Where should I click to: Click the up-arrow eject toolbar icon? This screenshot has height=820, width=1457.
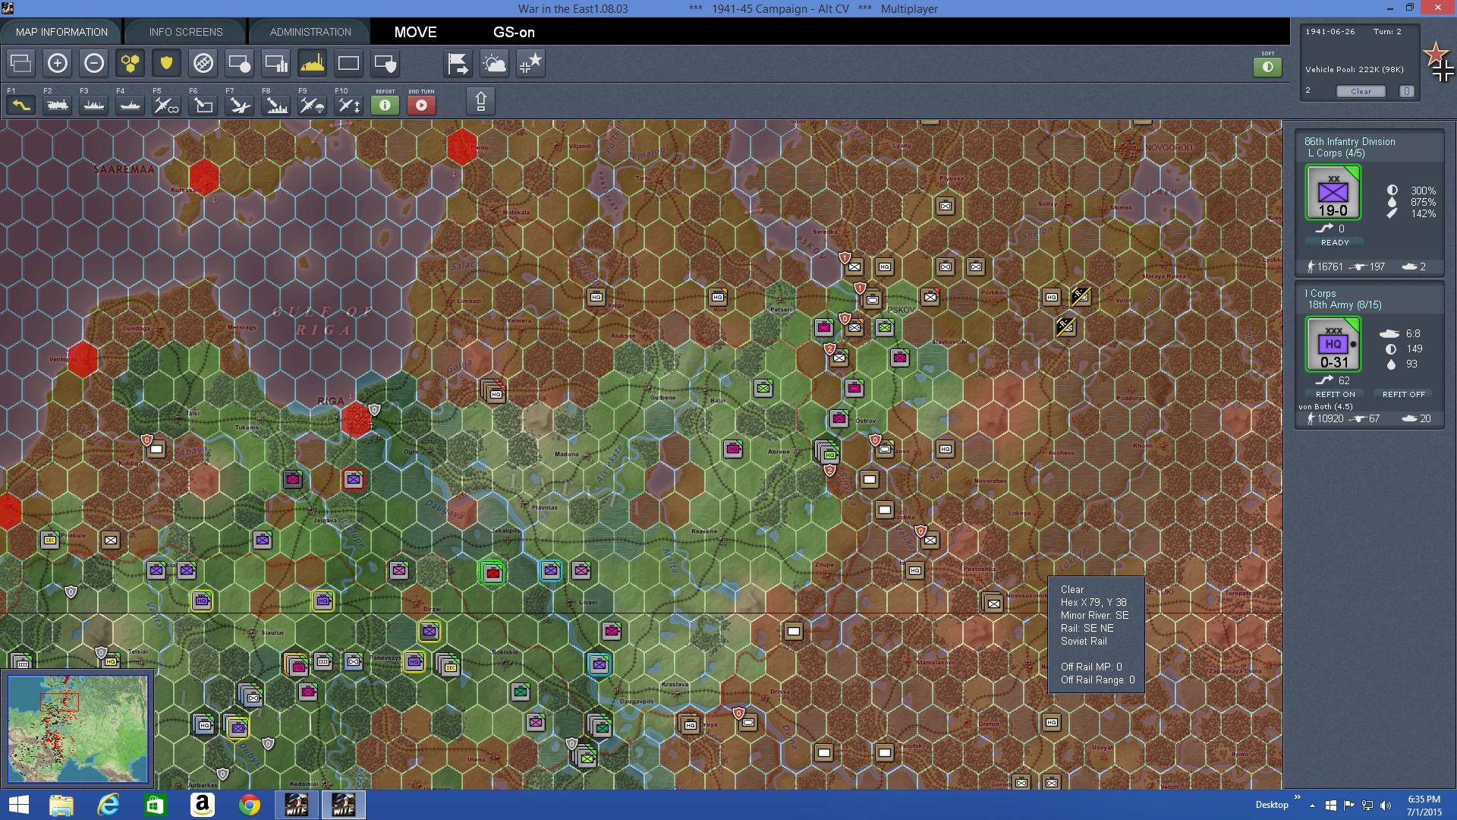point(480,102)
